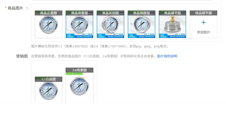Screen dimensions: 226x120
Task: Click the green WhatsApp banner on scene image
Action: click(74, 74)
